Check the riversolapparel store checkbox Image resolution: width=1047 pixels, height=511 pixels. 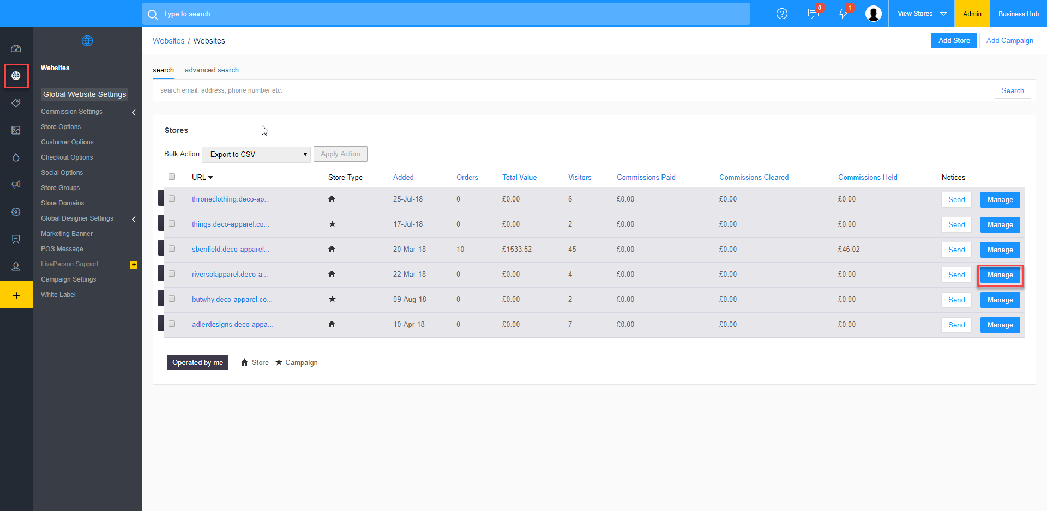(172, 273)
